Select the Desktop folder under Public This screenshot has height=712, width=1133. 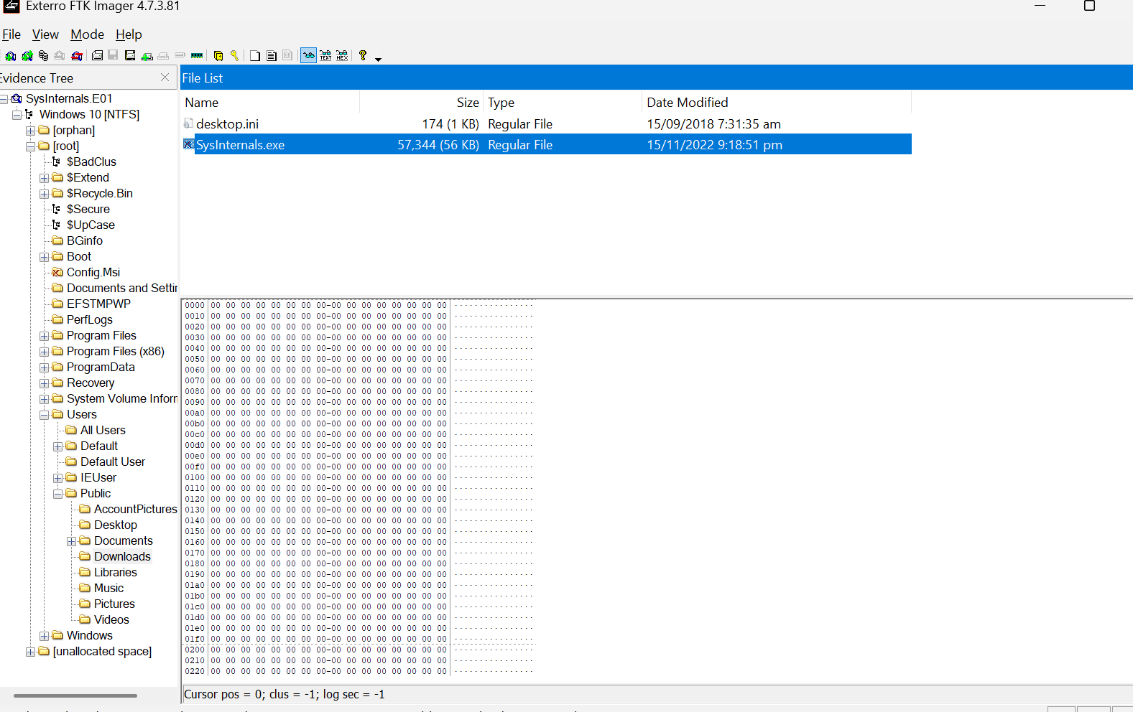point(116,525)
